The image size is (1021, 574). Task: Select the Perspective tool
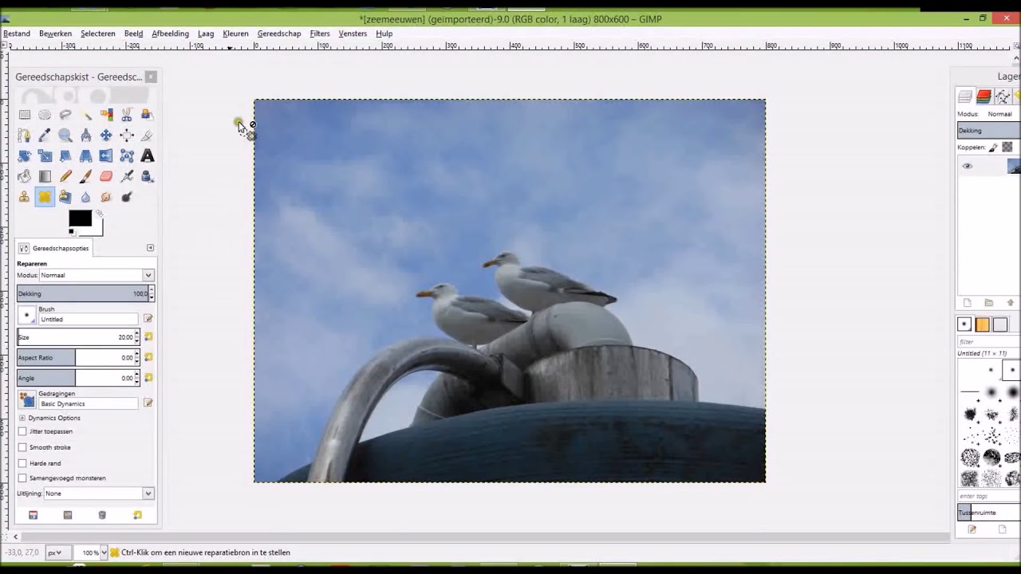point(86,156)
